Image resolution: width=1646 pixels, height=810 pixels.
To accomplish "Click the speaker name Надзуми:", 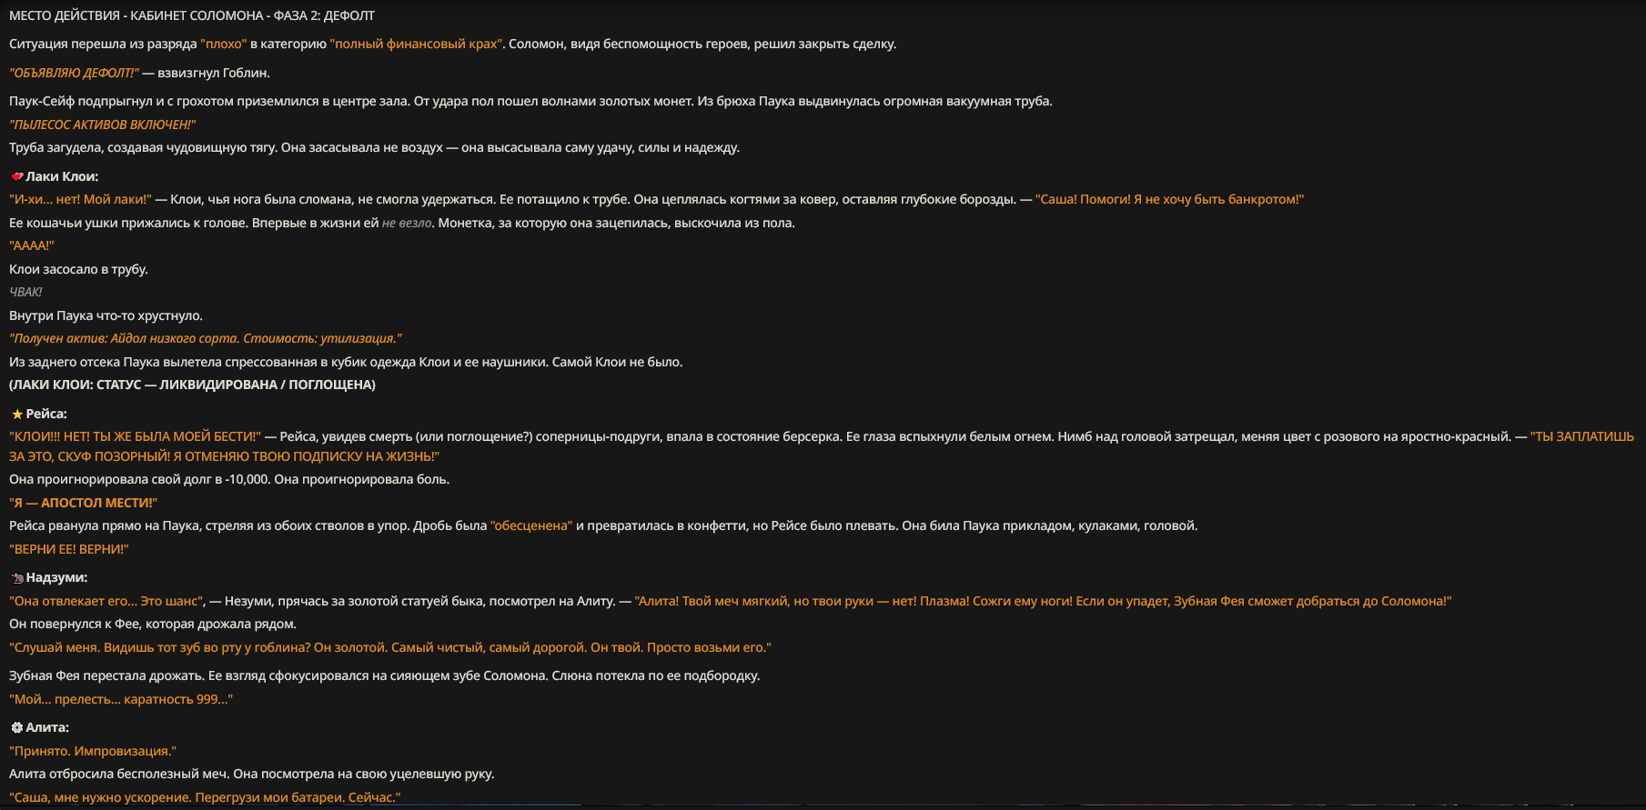I will [x=56, y=577].
